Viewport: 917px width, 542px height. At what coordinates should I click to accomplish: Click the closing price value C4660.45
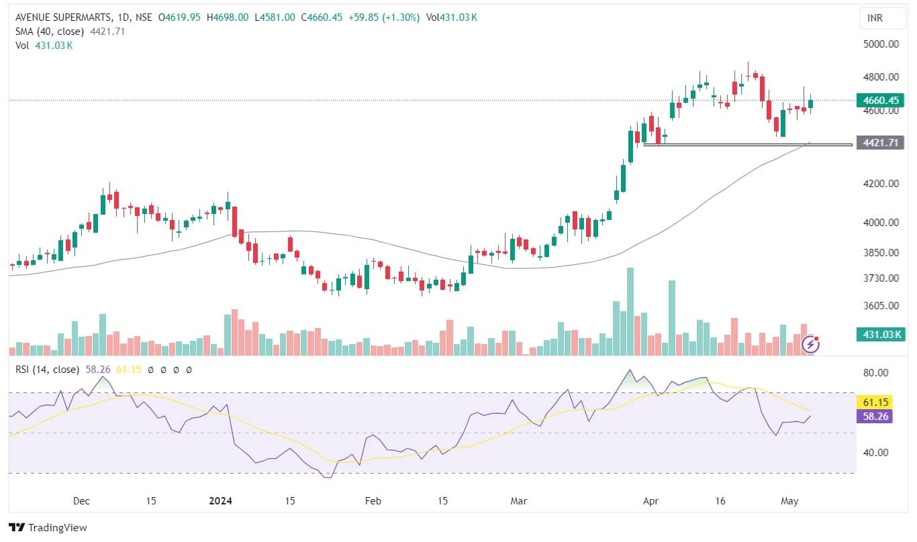(x=325, y=18)
